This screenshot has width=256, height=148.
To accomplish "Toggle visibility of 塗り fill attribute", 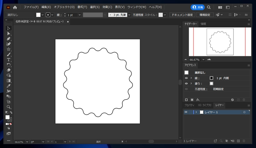I will pyautogui.click(x=186, y=83).
